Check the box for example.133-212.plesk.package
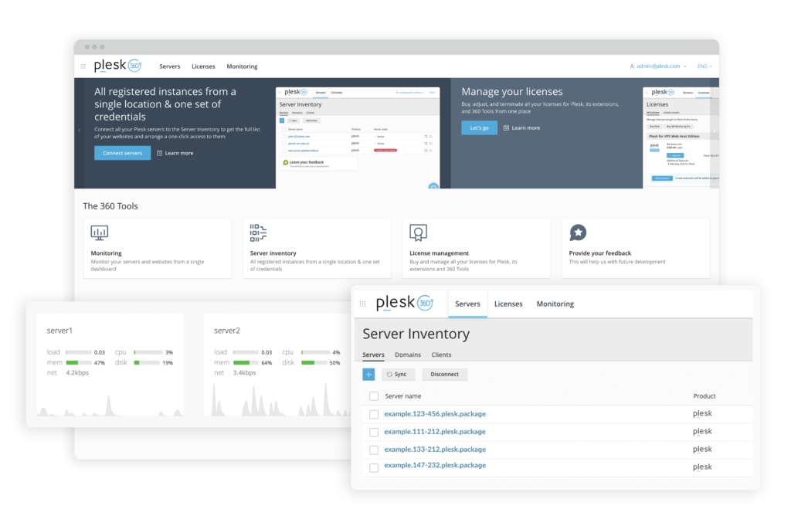791x526 pixels. [374, 450]
